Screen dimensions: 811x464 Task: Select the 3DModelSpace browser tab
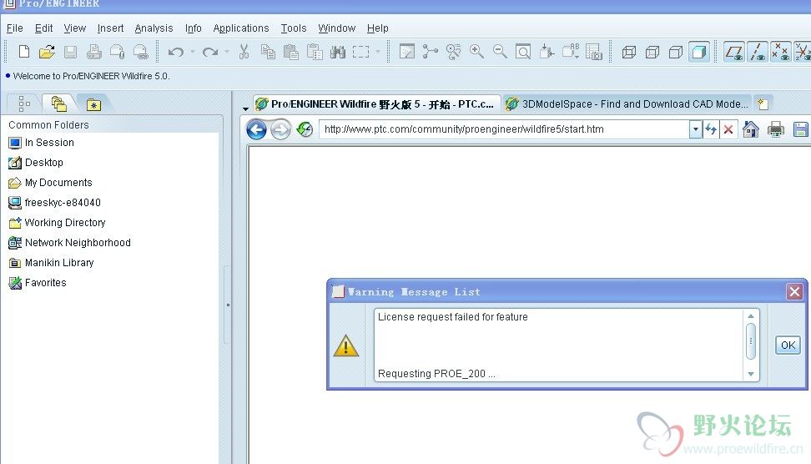(x=627, y=104)
